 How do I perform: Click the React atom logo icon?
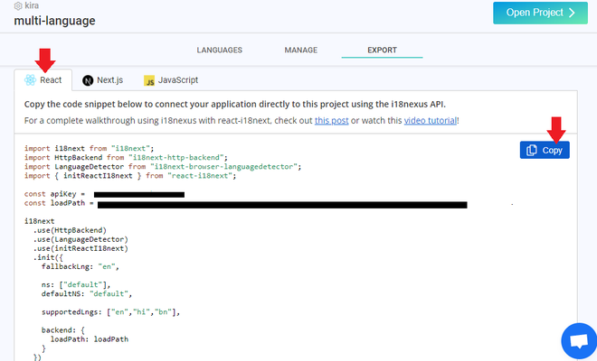[x=31, y=80]
